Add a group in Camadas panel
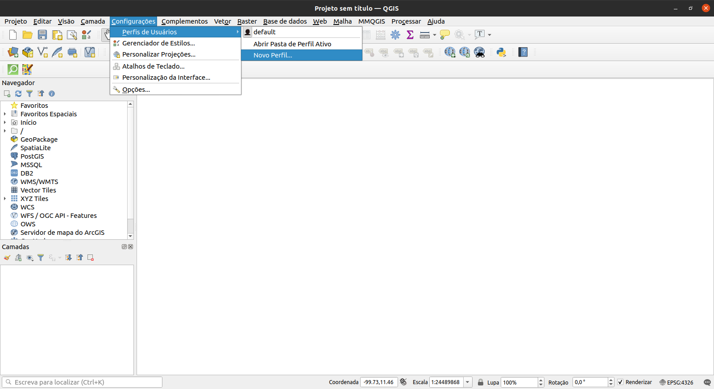Screen dimensions: 714x389 pyautogui.click(x=18, y=258)
